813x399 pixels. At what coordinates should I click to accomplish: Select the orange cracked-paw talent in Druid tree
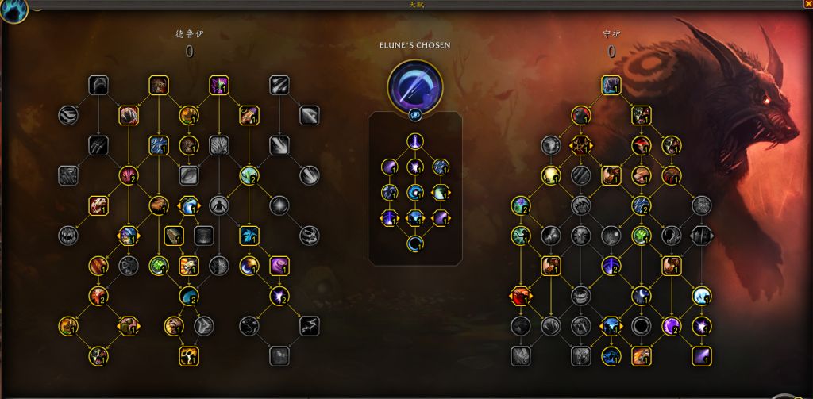(x=189, y=356)
